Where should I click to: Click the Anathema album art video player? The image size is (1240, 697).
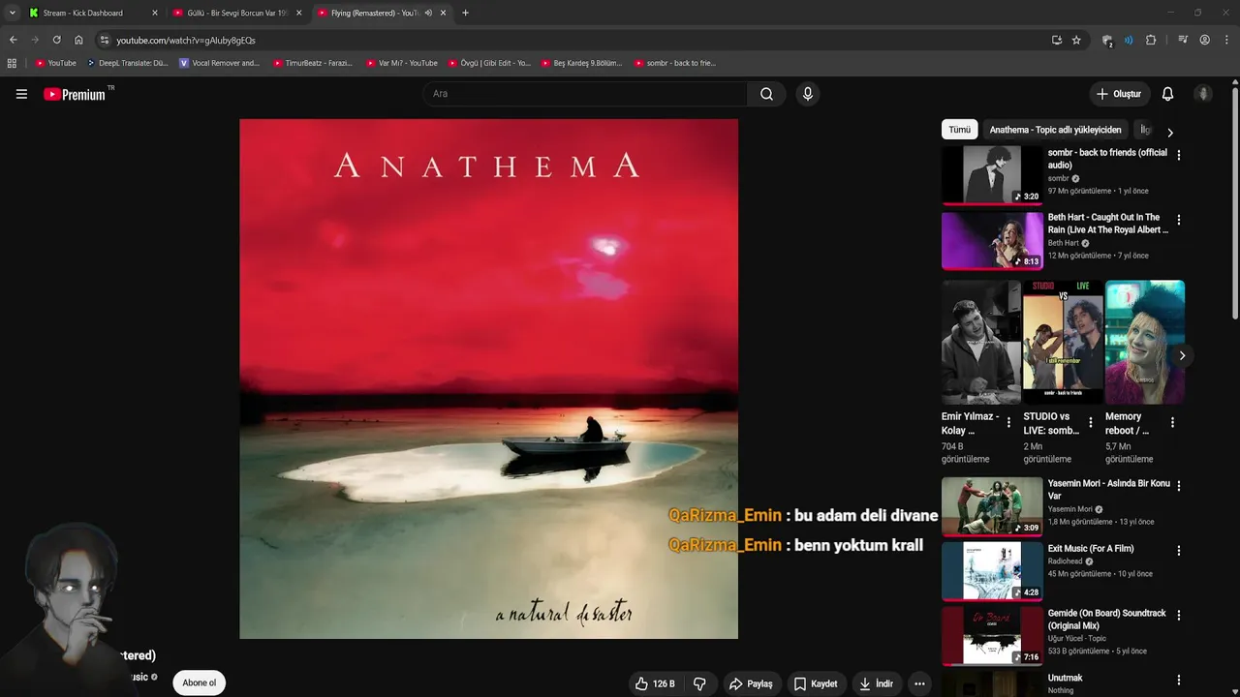click(x=488, y=379)
